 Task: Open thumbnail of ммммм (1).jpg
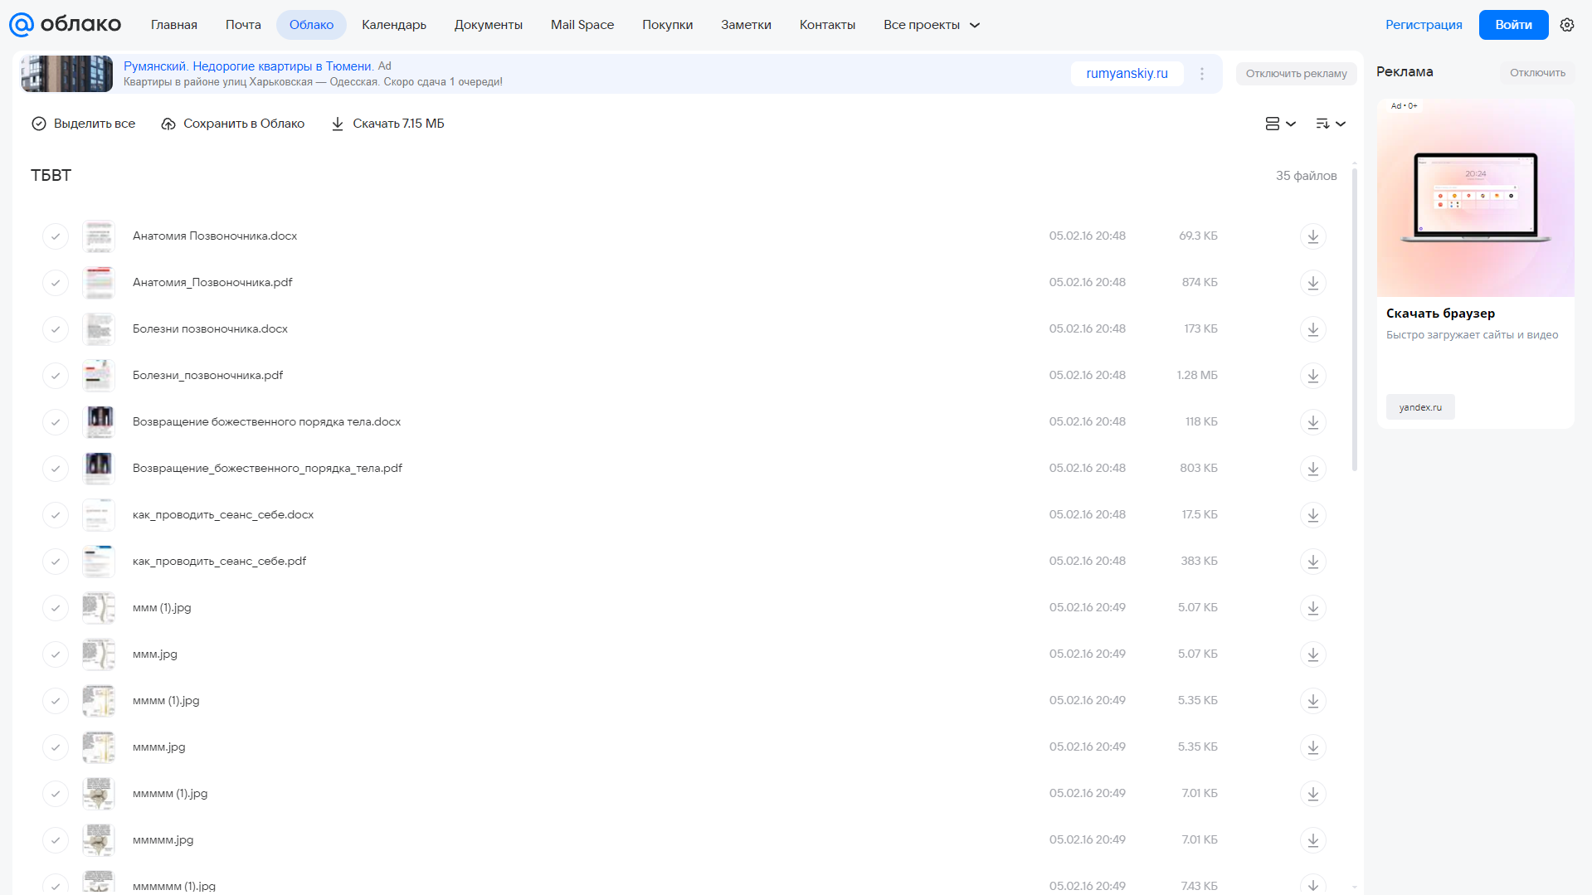[99, 794]
